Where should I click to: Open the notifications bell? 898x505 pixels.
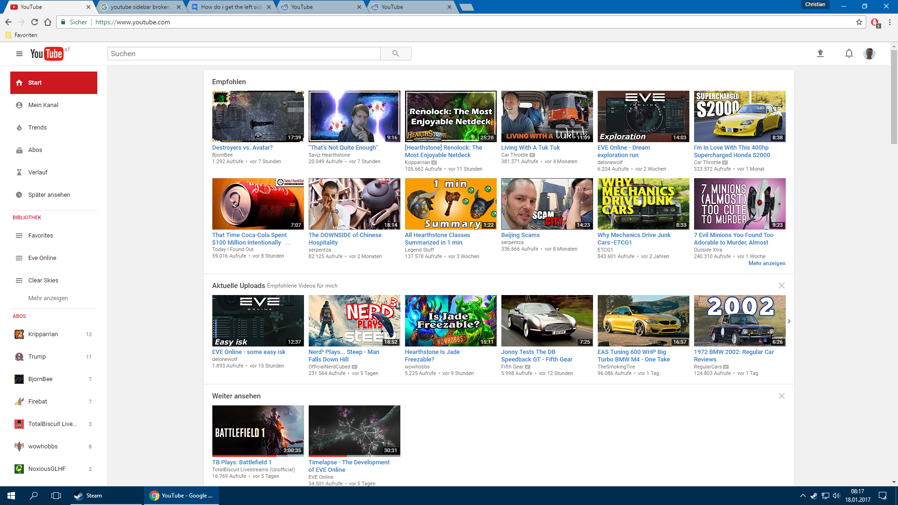849,53
